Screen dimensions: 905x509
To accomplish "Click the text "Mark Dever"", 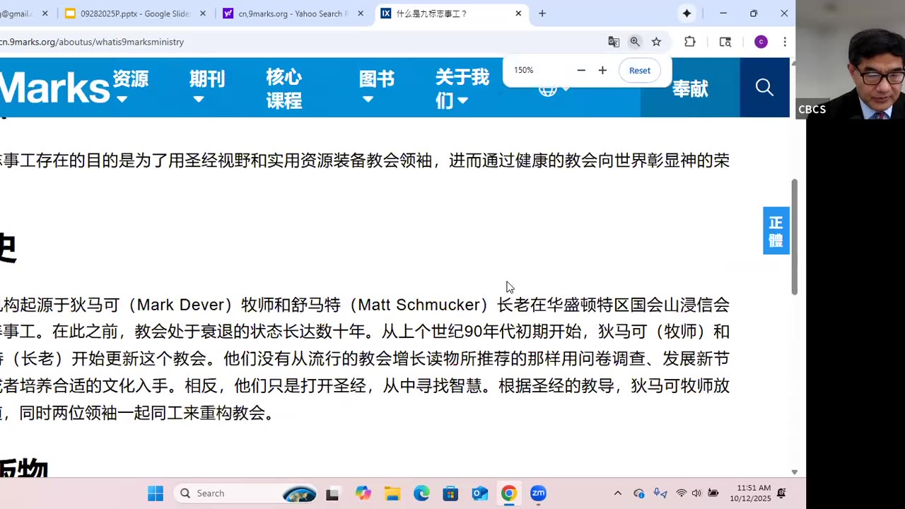I will [180, 305].
